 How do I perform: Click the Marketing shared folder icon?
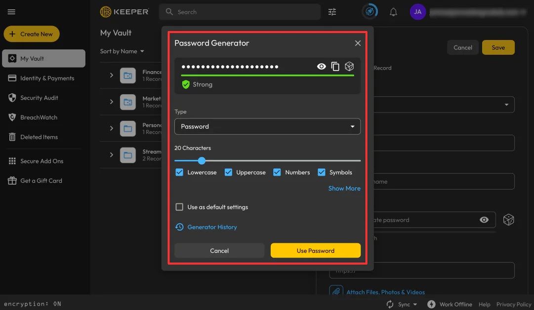[128, 102]
